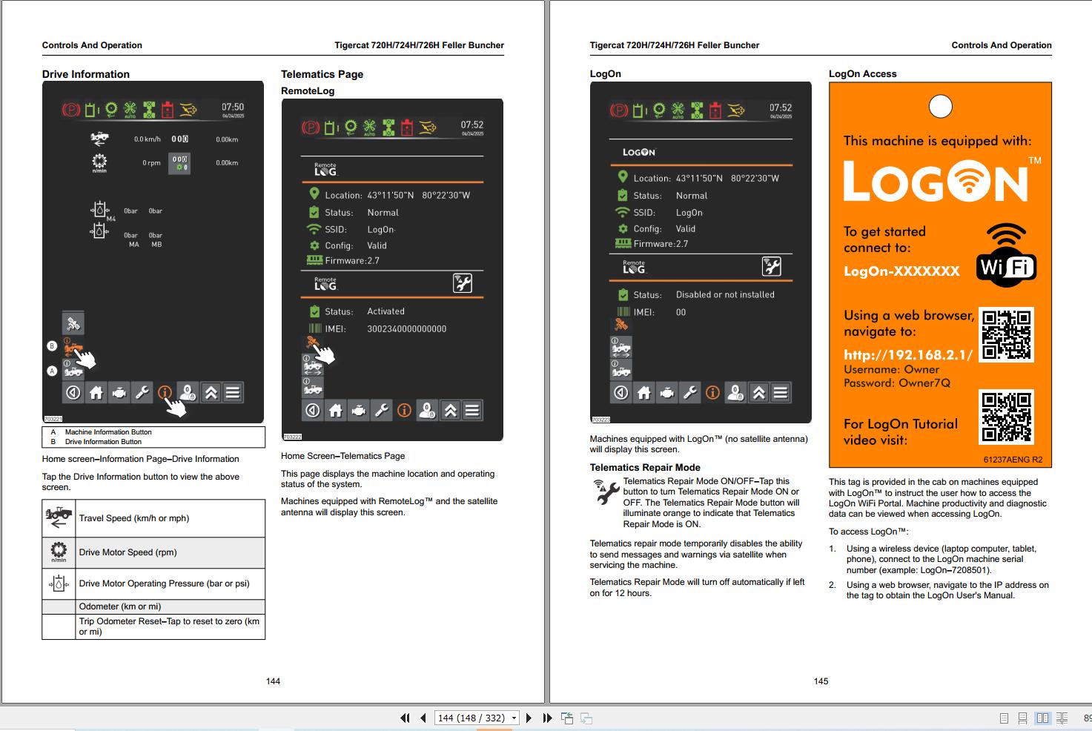Click the home icon in RemoteLog screen
1092x731 pixels.
[336, 410]
